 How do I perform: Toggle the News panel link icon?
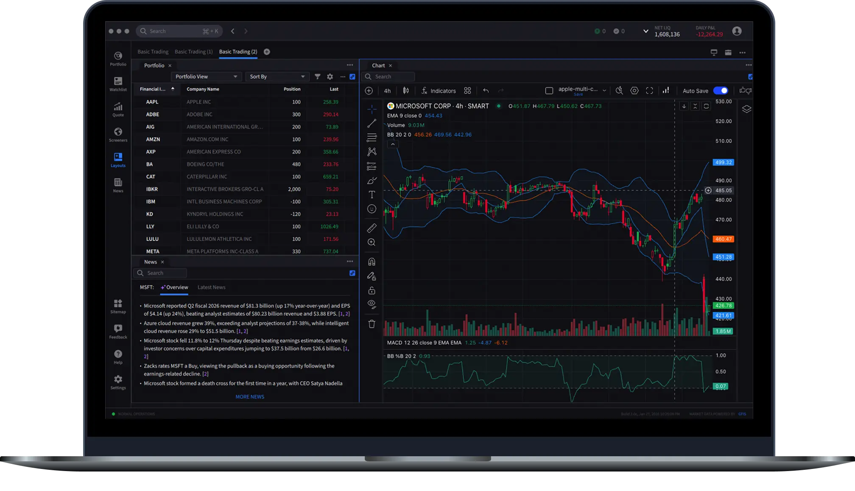click(352, 273)
